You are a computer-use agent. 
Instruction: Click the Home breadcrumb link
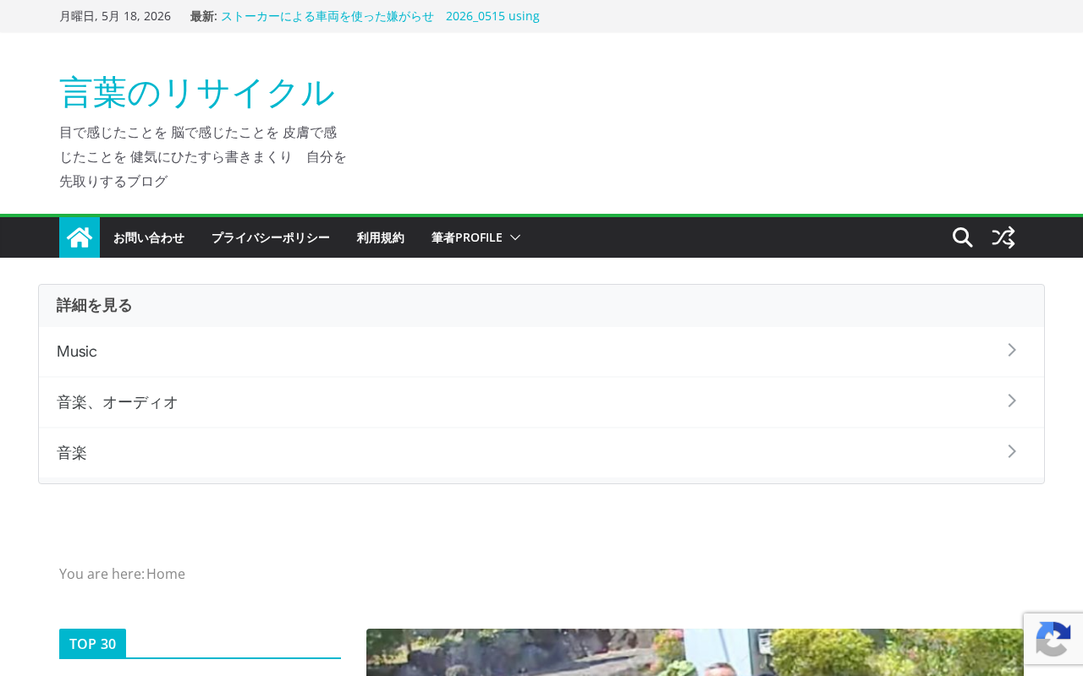pos(166,574)
